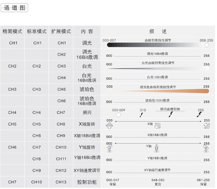Click the 通道图 title button

pyautogui.click(x=14, y=8)
